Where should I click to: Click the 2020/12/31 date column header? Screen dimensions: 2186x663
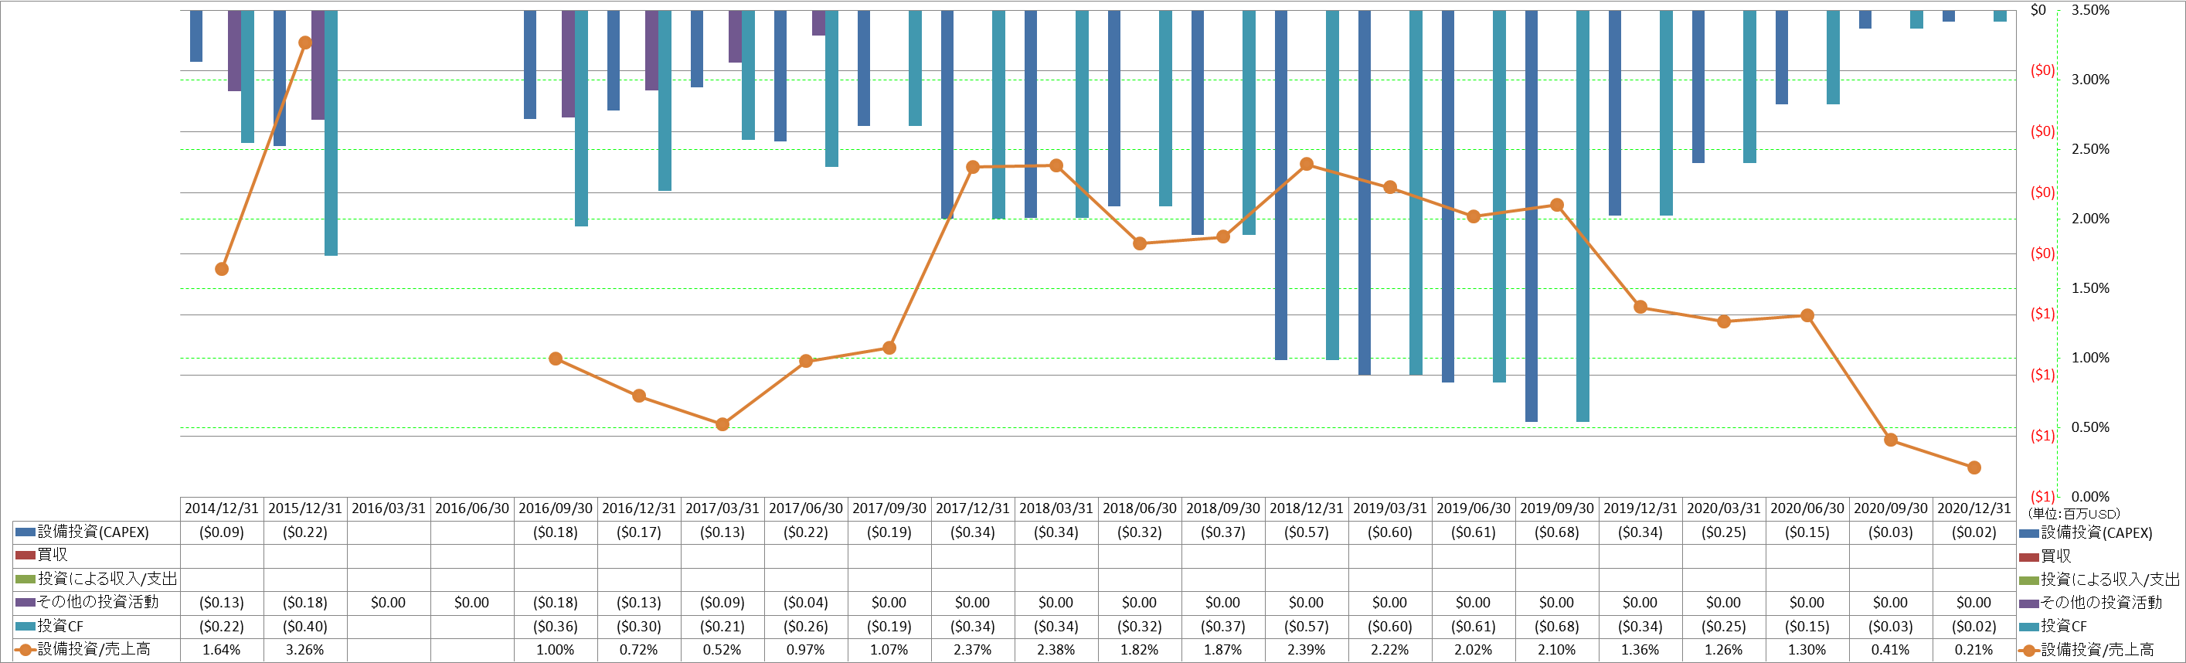coord(1974,508)
